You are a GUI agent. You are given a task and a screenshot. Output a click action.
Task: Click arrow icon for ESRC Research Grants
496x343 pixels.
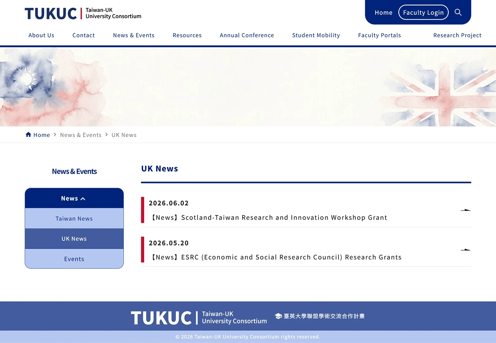click(466, 250)
